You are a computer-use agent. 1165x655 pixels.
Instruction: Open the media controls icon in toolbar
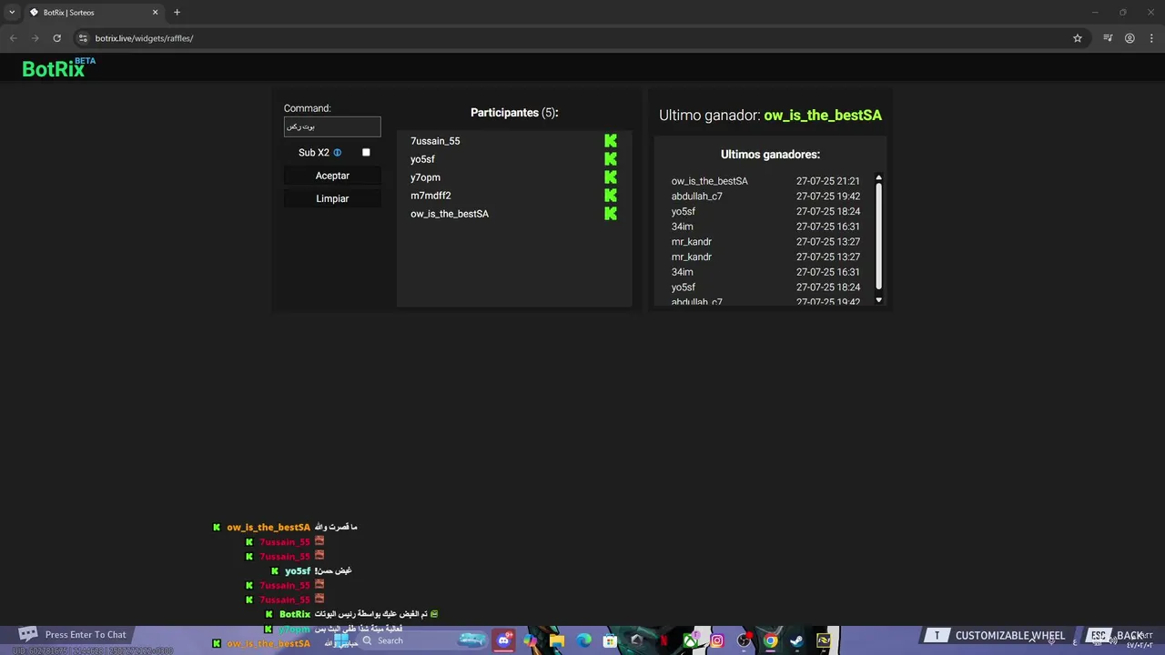click(x=1108, y=38)
